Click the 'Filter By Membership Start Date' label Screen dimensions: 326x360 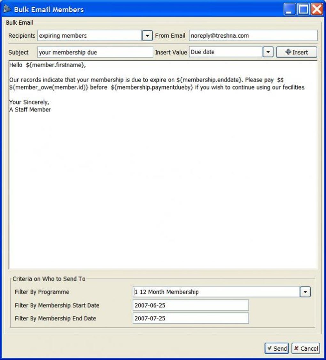click(57, 305)
